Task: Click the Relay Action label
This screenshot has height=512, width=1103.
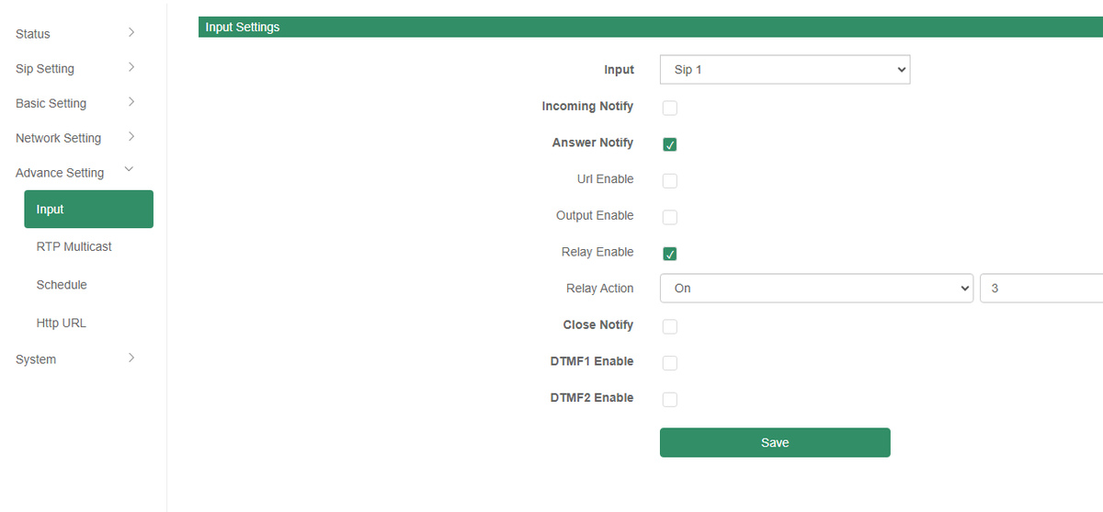Action: 599,289
